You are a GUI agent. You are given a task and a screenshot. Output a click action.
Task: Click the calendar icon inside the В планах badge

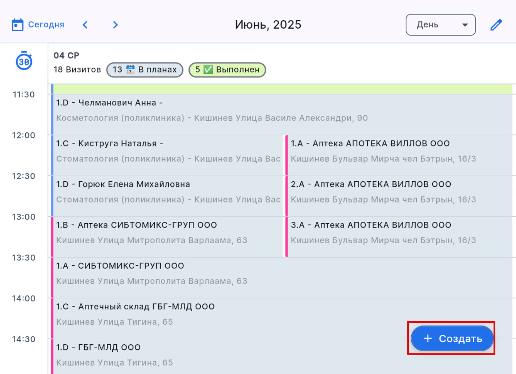coord(131,70)
